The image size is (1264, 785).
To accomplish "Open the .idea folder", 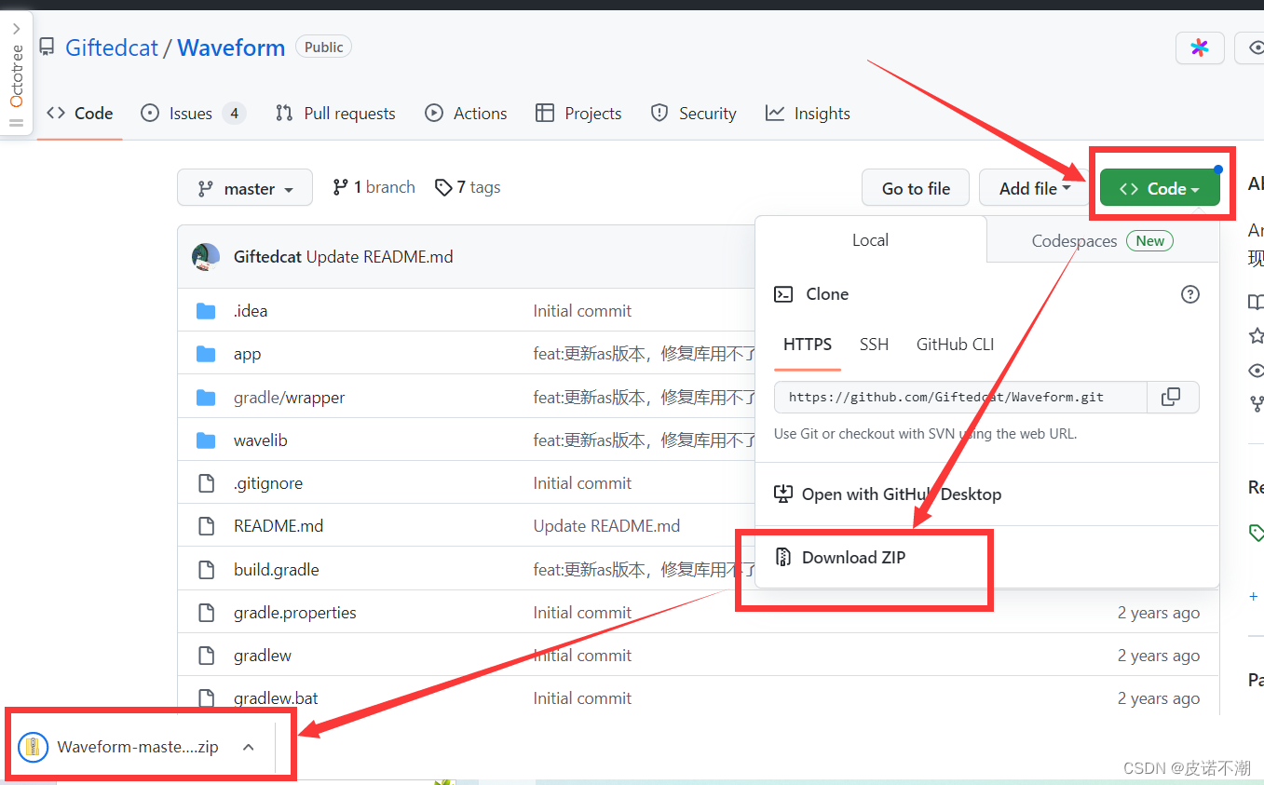I will click(251, 311).
